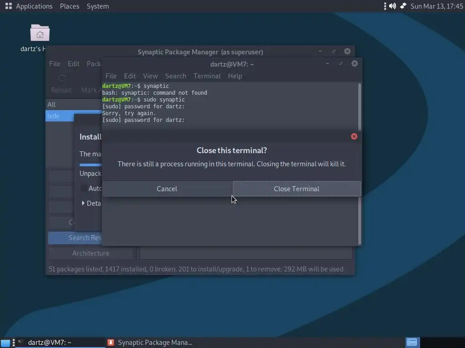Click the clock showing Sun Mar 13

[x=436, y=6]
